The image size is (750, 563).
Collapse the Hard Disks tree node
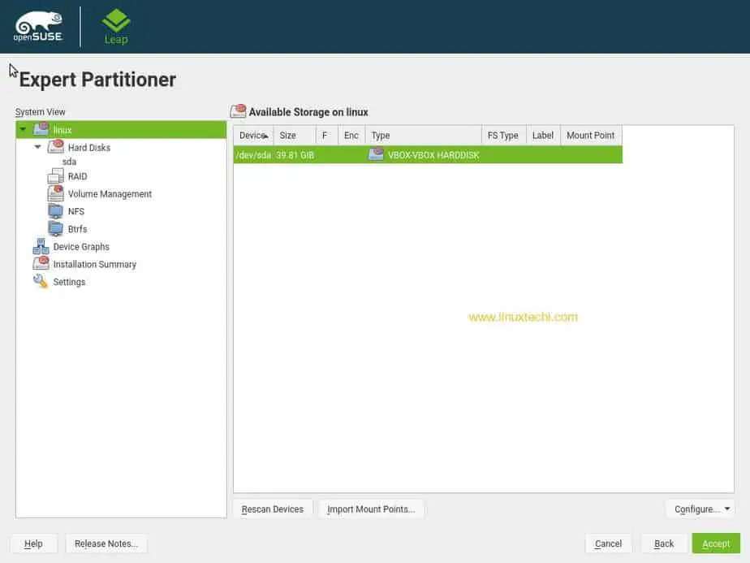(38, 147)
